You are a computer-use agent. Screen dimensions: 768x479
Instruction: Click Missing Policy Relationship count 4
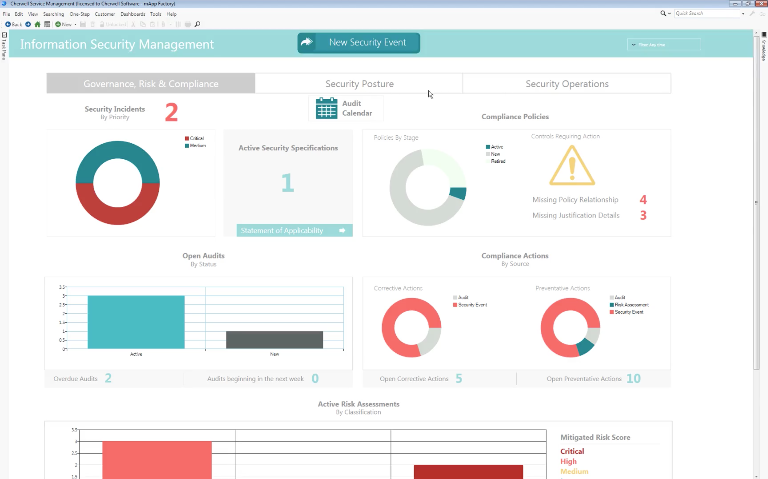[x=643, y=199]
